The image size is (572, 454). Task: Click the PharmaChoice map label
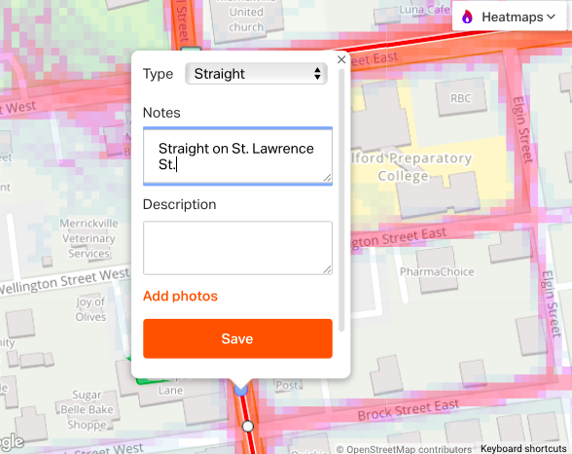click(x=437, y=271)
